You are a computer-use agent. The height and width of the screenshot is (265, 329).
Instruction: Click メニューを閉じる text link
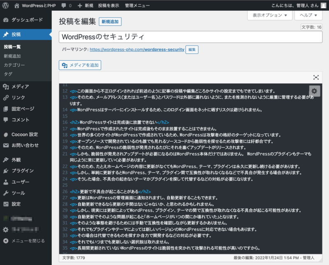click(28, 241)
